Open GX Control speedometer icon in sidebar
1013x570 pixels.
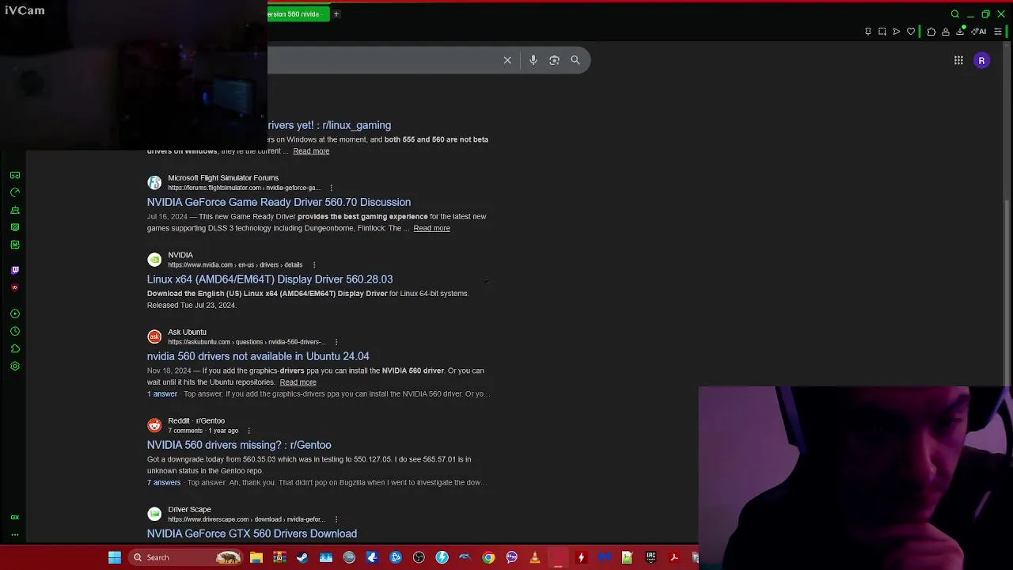pos(15,192)
